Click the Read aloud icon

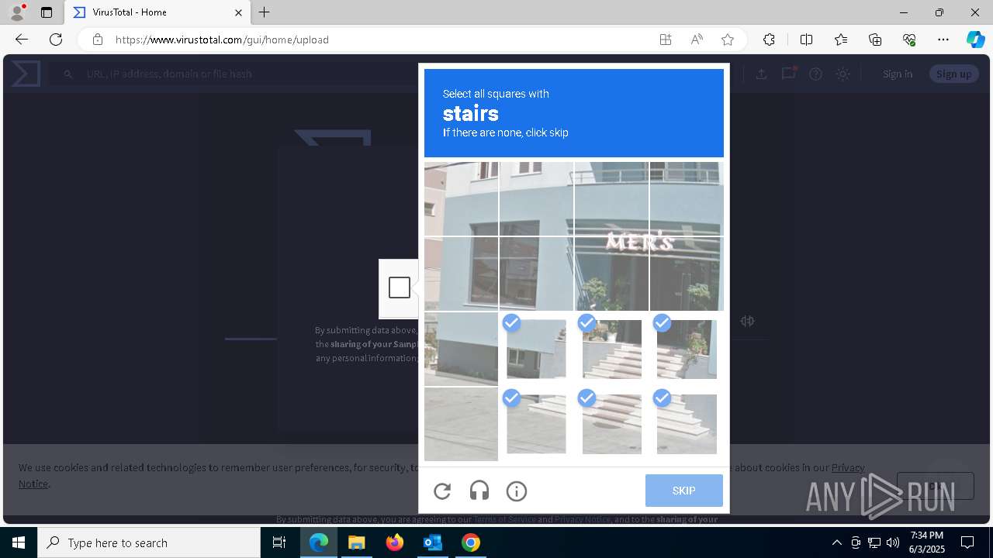[x=697, y=40]
